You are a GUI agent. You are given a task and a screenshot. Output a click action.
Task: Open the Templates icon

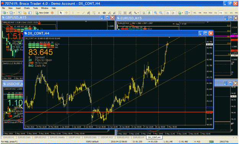[186, 13]
